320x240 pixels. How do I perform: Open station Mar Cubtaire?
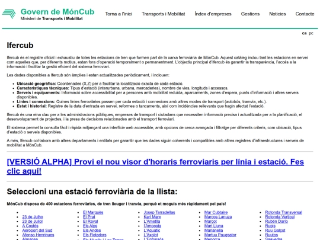pyautogui.click(x=216, y=212)
